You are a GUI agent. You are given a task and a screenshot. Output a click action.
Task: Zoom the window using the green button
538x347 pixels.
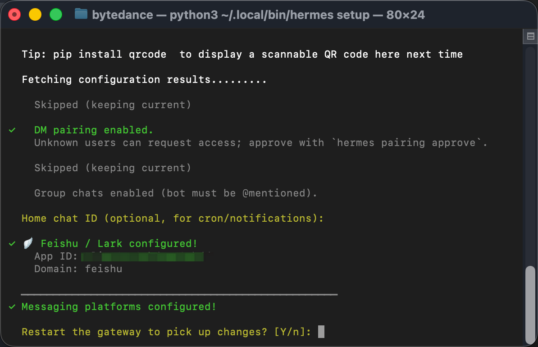[55, 14]
